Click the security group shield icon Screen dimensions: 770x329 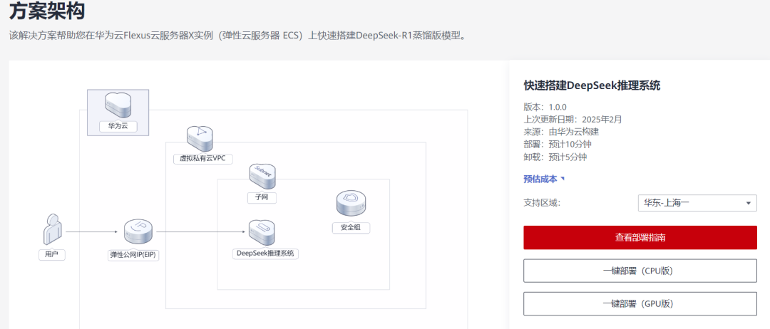(x=351, y=204)
